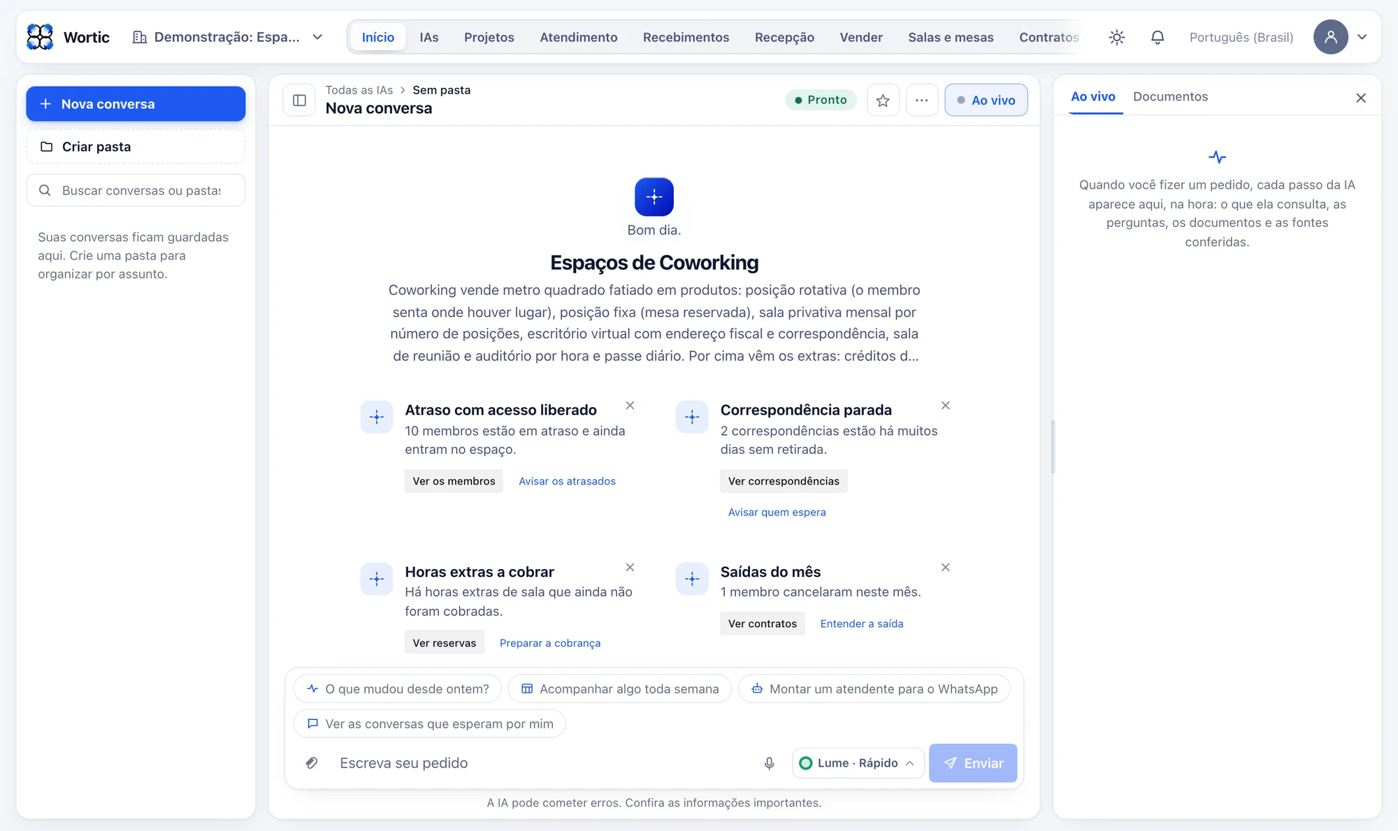Switch to the IAs tab
The image size is (1398, 831).
429,37
